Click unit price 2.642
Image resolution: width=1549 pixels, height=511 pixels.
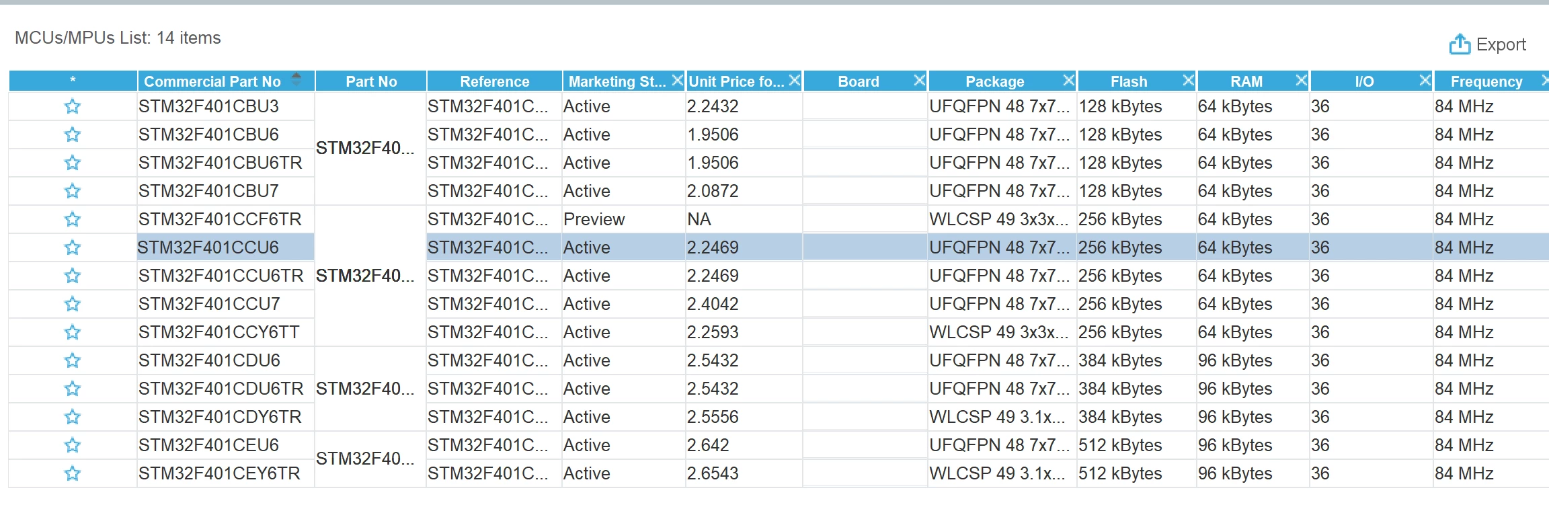pyautogui.click(x=708, y=445)
